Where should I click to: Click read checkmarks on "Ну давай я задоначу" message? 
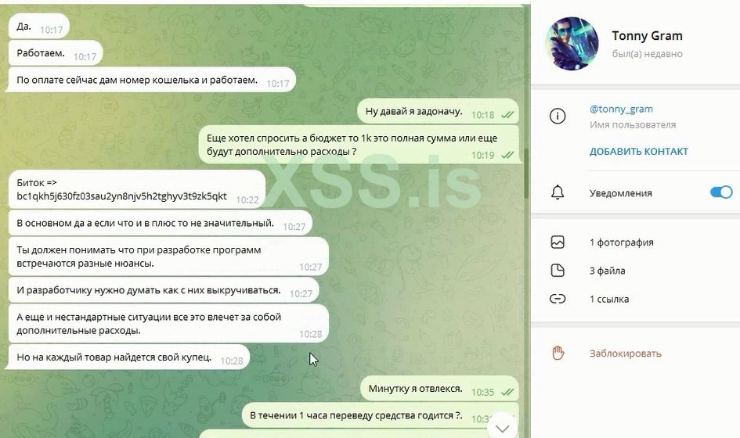click(x=507, y=114)
